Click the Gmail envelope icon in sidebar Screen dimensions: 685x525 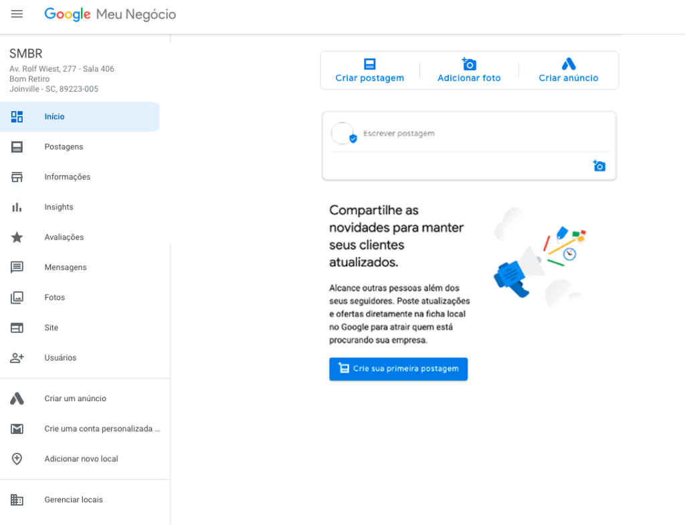pos(17,429)
